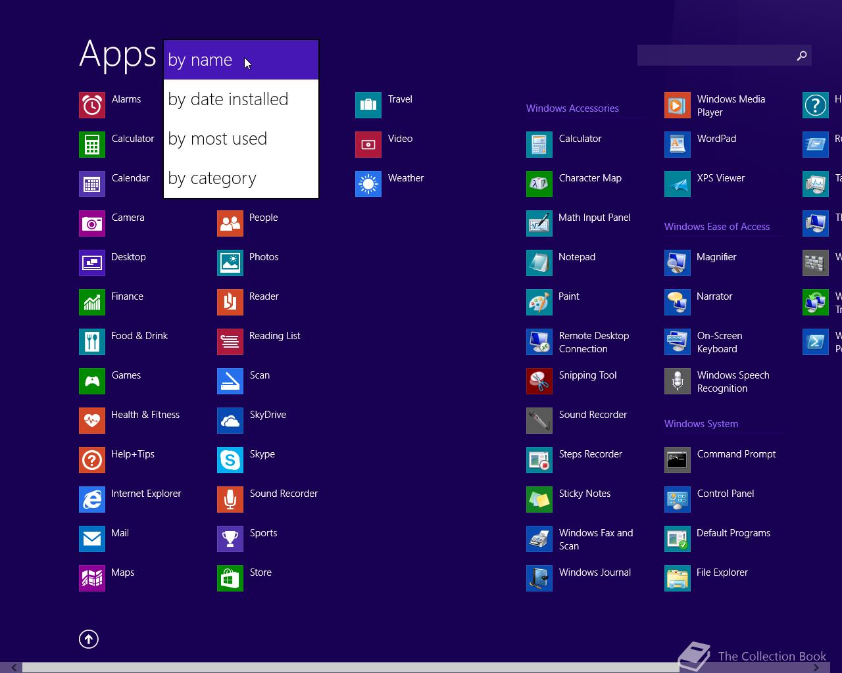Launch the Snipping Tool icon

pos(539,381)
